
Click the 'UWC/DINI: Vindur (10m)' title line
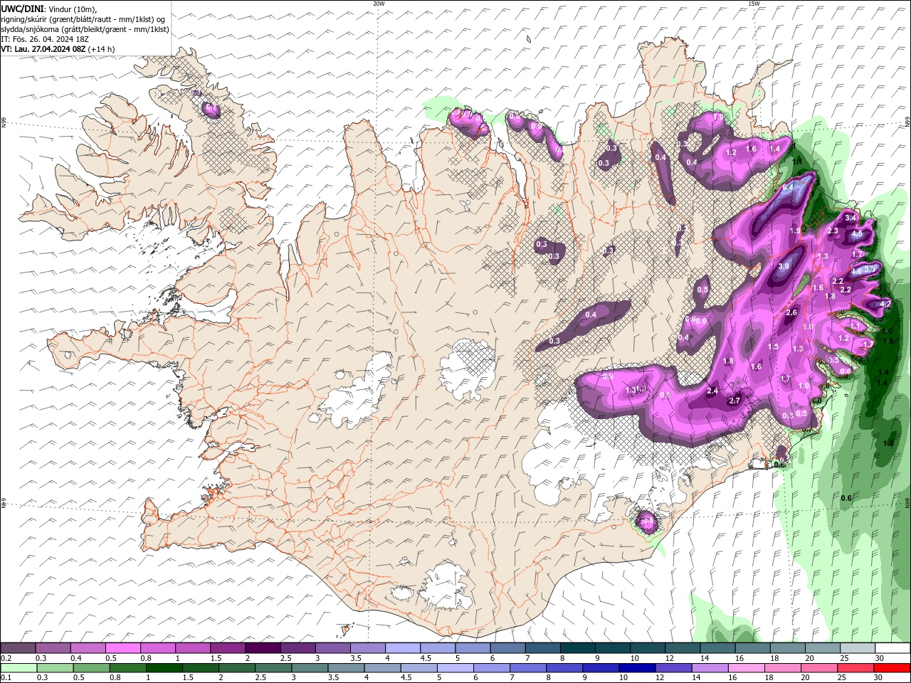48,9
